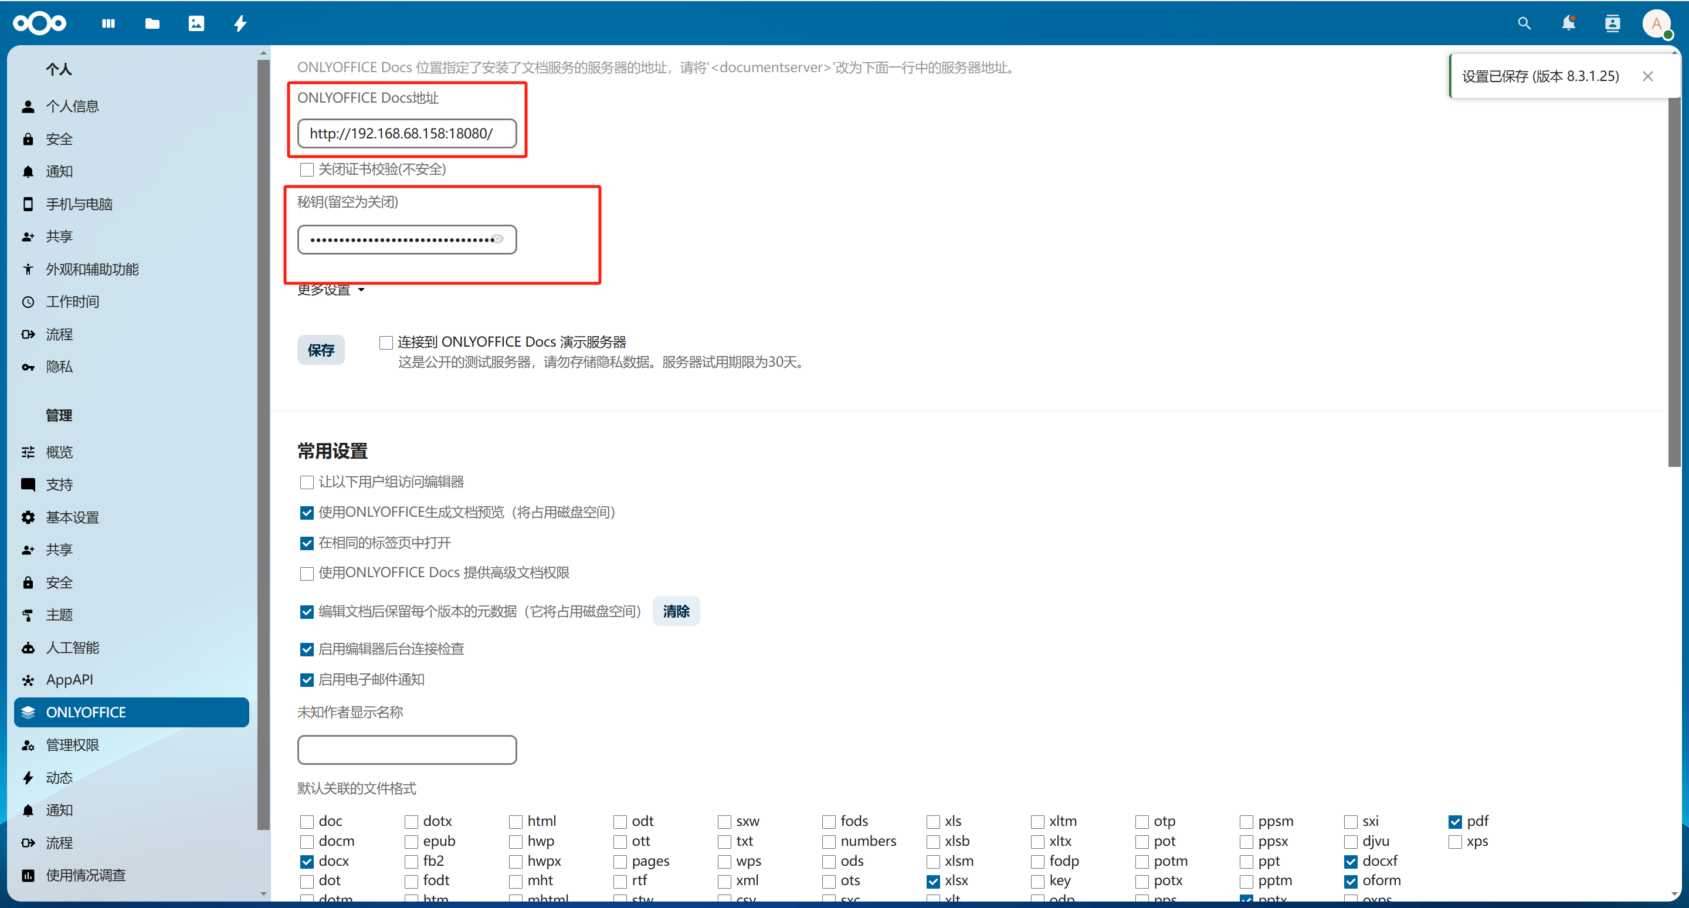Open the Activity lightning icon in header
Viewport: 1689px width, 908px height.
[240, 23]
